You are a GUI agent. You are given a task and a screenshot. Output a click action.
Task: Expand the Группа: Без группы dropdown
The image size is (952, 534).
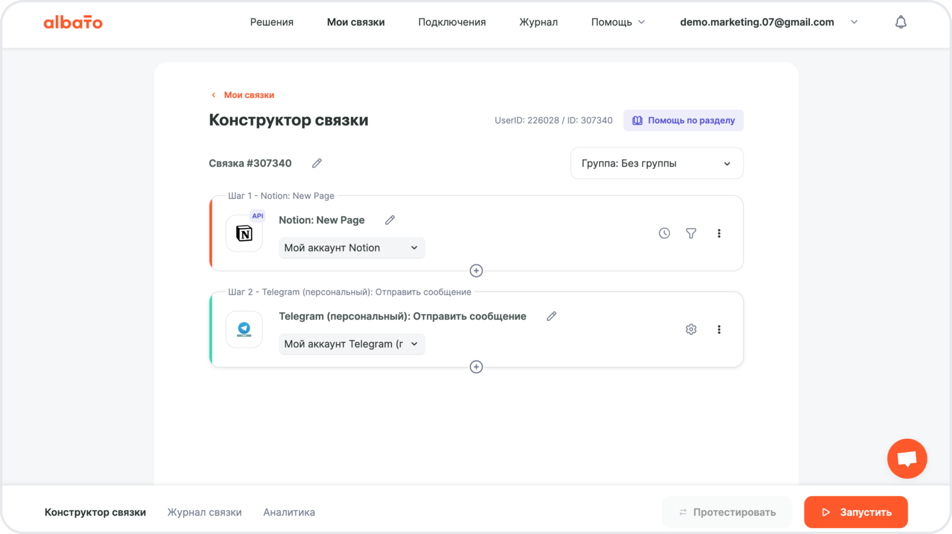coord(656,164)
